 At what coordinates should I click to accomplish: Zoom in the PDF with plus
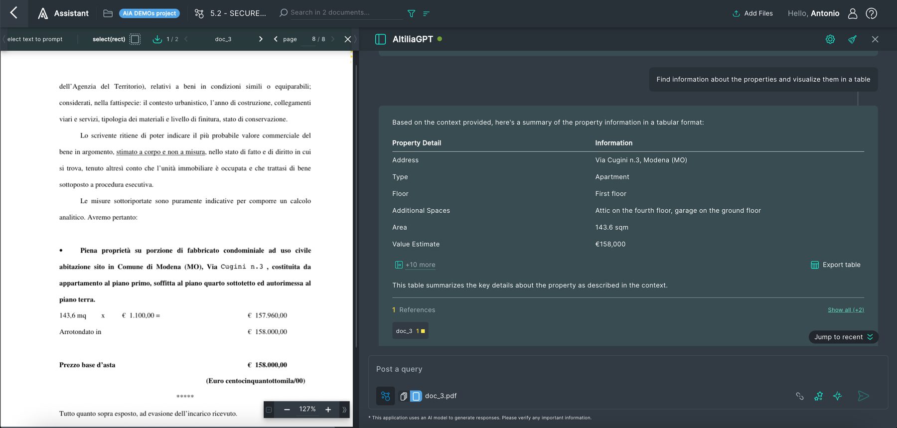click(x=328, y=410)
